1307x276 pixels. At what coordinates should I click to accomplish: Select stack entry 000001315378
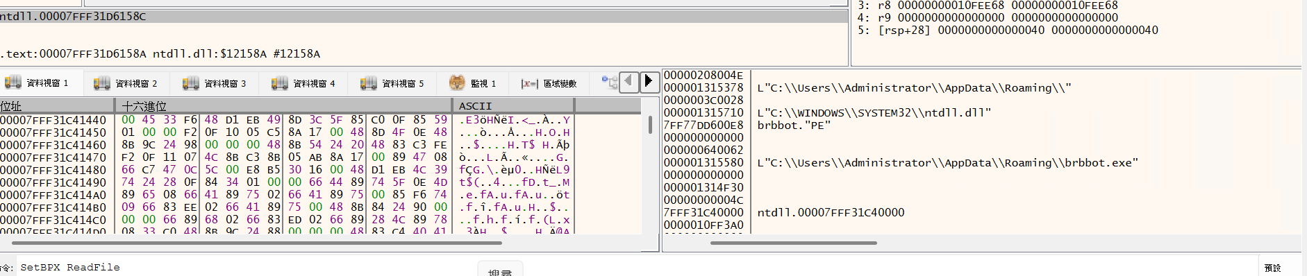(704, 88)
